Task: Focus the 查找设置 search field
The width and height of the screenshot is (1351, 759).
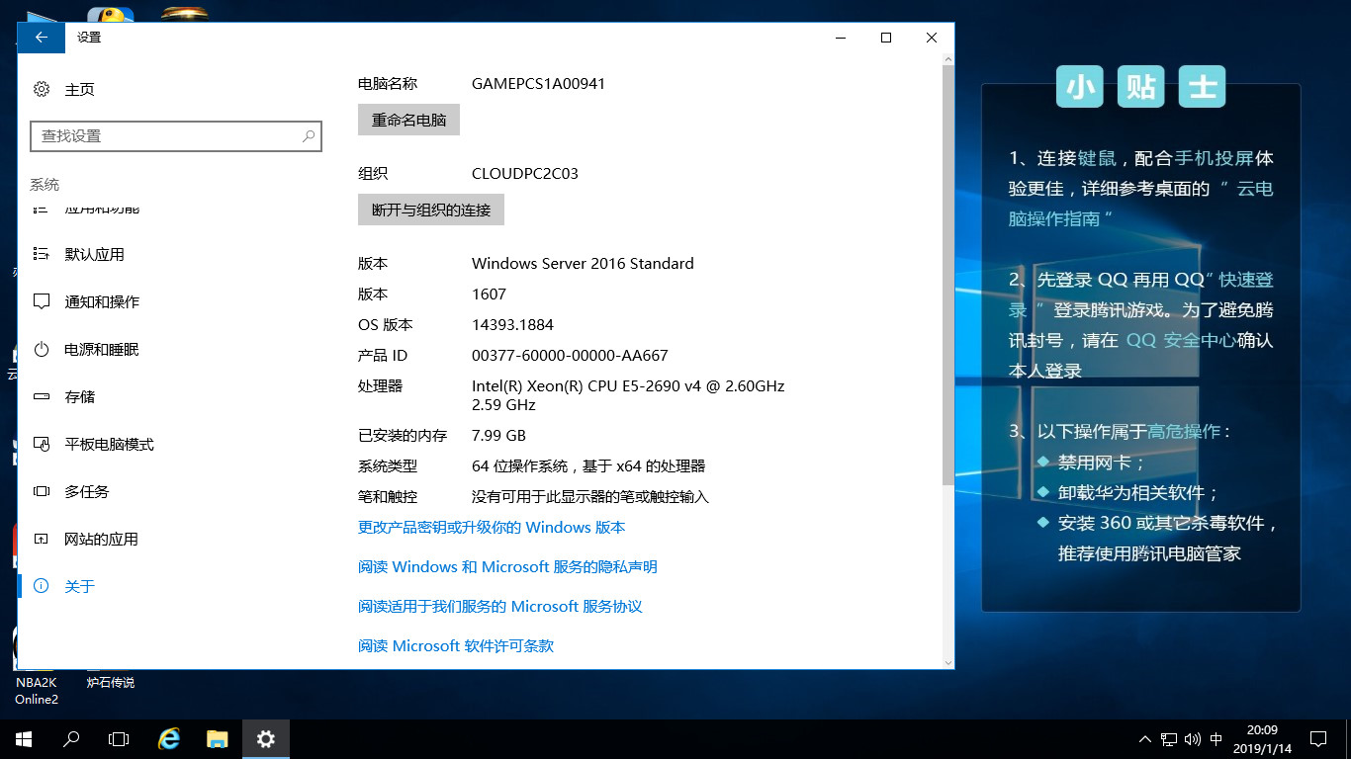Action: 176,136
